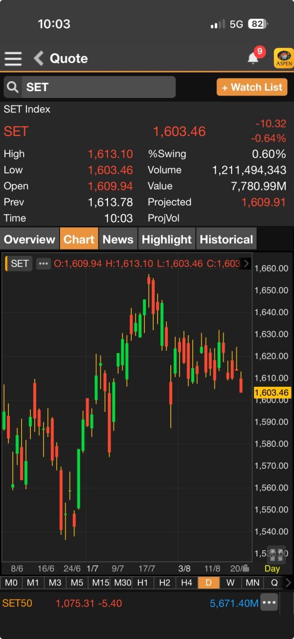This screenshot has height=639, width=294.
Task: Go back using the Quote chevron
Action: (39, 58)
